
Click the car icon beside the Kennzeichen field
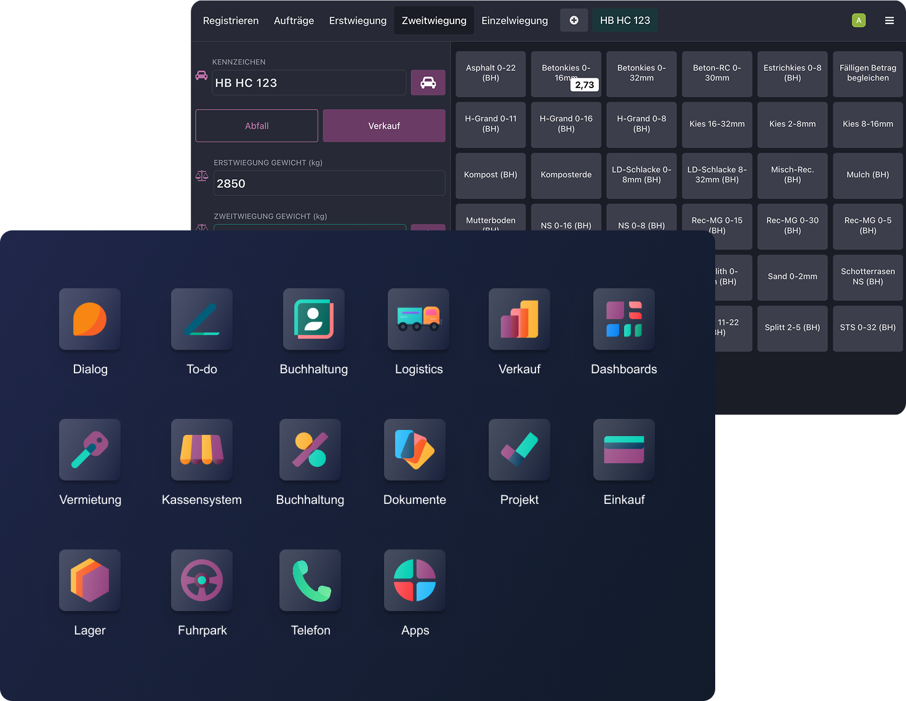point(428,83)
